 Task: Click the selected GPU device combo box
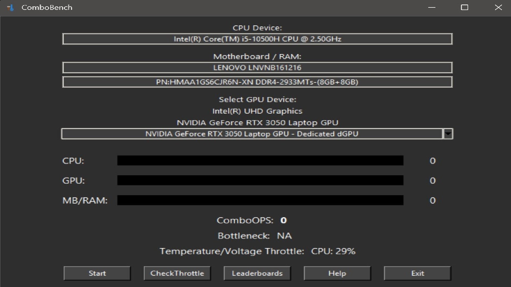(252, 134)
